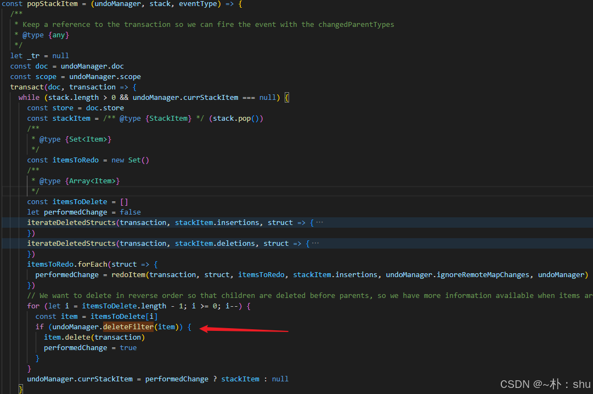Click the '@type {StackItem}' inline comment
The width and height of the screenshot is (593, 394).
[154, 119]
